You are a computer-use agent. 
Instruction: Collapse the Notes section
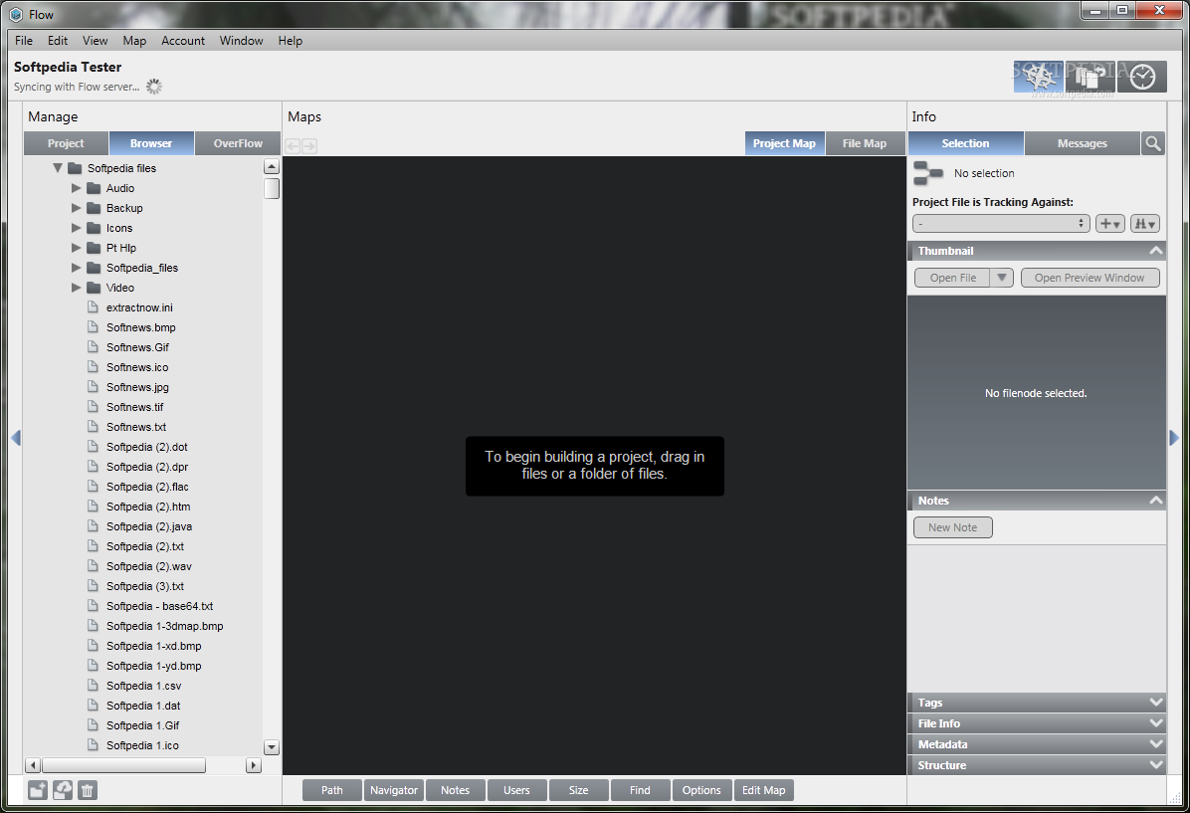point(1156,501)
